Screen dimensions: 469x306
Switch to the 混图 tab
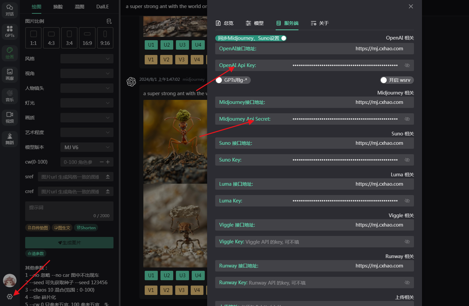coord(80,7)
